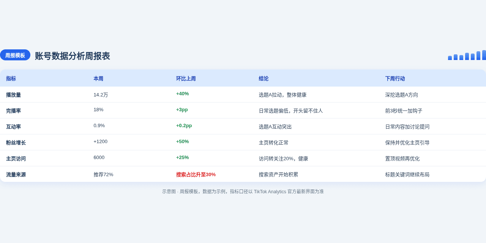Click action 置顶视频再优化
The image size is (486, 243).
pos(402,159)
